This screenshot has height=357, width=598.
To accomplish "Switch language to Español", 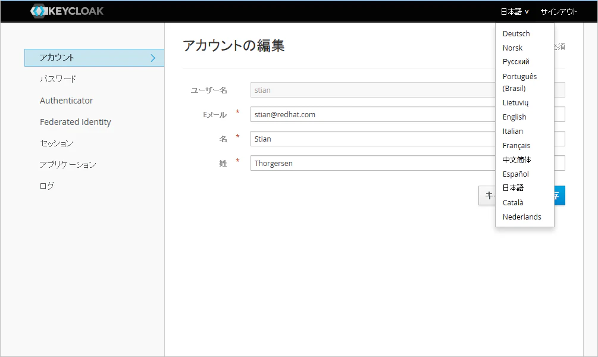I will click(x=516, y=174).
